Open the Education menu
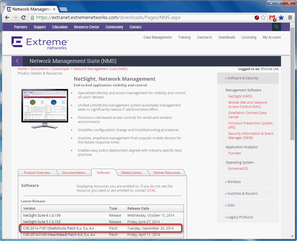The image size is (297, 241). [60, 27]
